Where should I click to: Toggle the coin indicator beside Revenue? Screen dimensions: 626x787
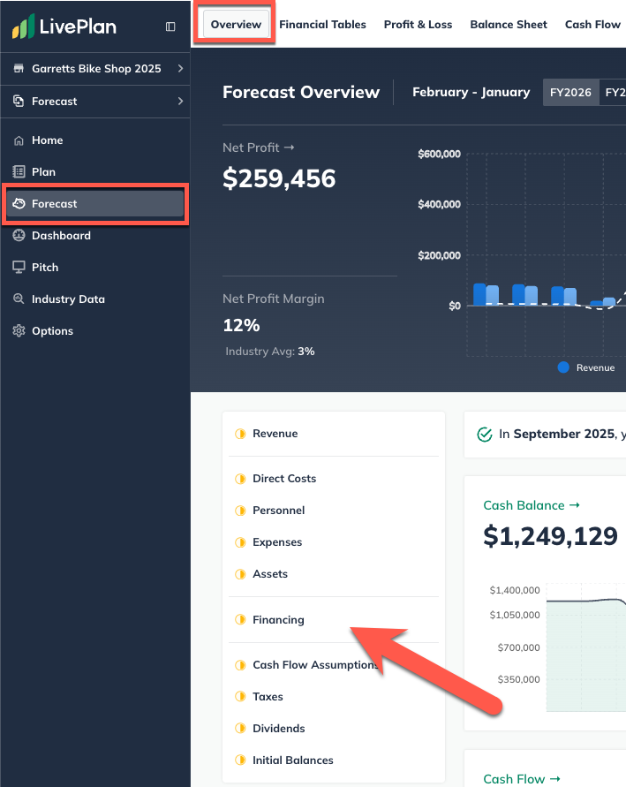pyautogui.click(x=240, y=434)
